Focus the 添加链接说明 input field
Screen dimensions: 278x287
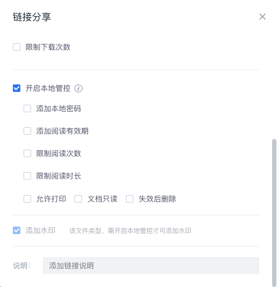(151, 266)
